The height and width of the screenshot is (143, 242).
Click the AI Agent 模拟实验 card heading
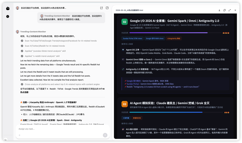click(170, 103)
